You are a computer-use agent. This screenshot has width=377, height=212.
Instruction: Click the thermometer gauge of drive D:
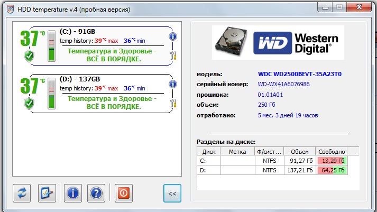pyautogui.click(x=51, y=93)
